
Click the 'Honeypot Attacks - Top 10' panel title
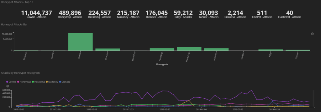click(17, 2)
